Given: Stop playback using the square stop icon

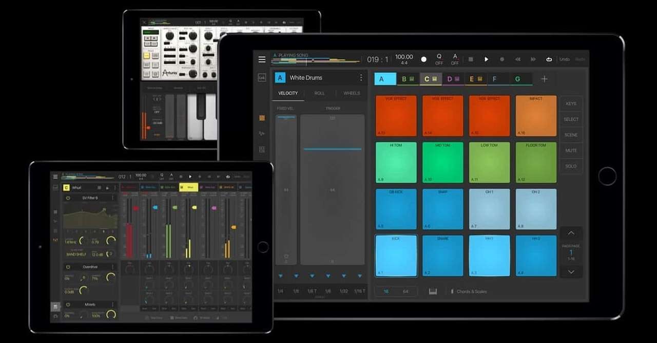Looking at the screenshot, I should (x=471, y=59).
